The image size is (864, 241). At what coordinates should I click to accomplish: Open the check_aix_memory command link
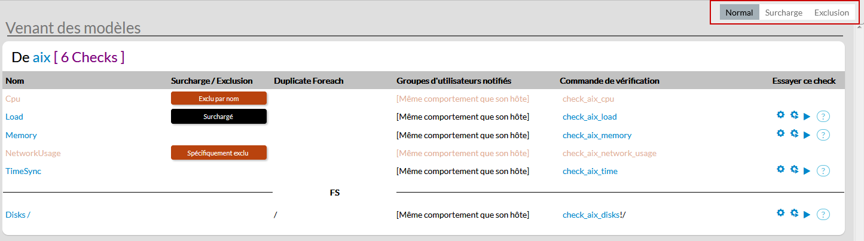[597, 135]
